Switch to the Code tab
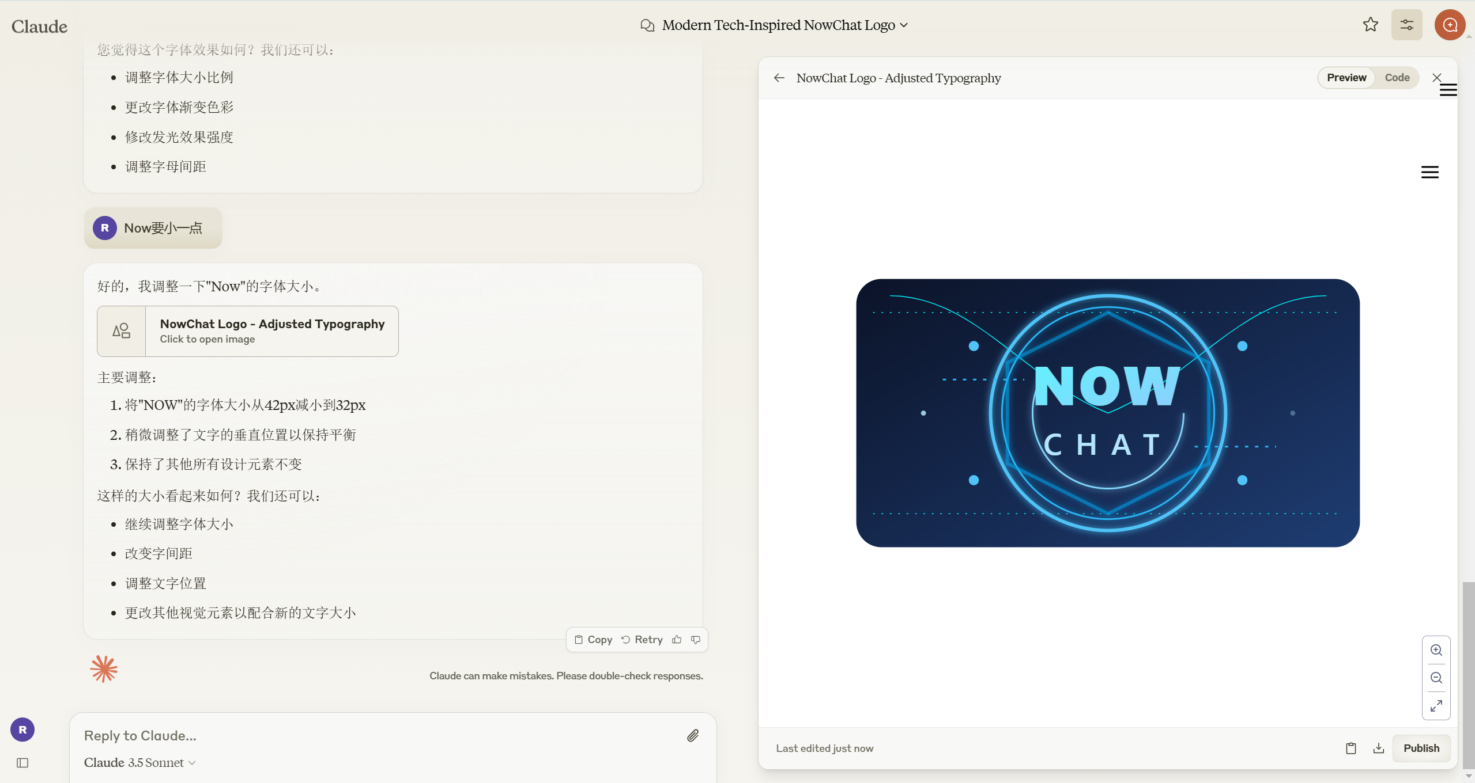Viewport: 1475px width, 783px height. (1397, 78)
